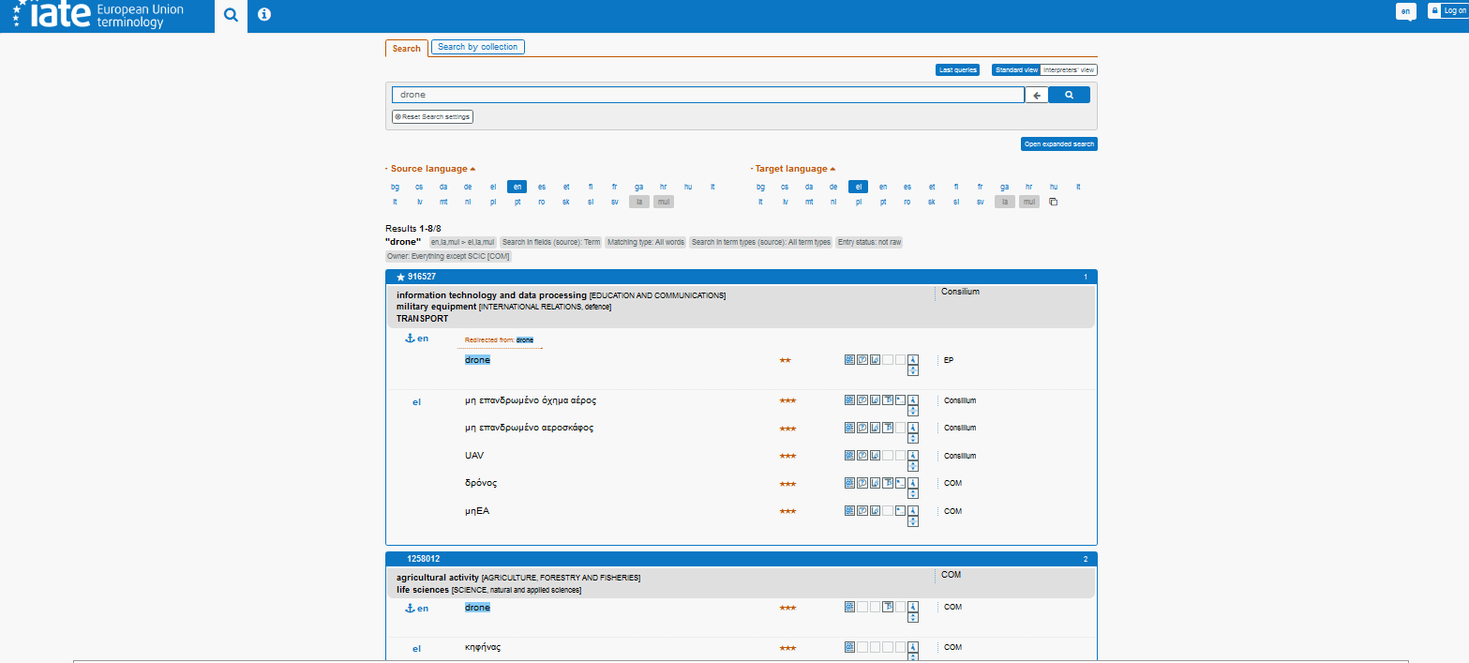Click the term κηφήνας
The image size is (1469, 663).
coord(483,647)
